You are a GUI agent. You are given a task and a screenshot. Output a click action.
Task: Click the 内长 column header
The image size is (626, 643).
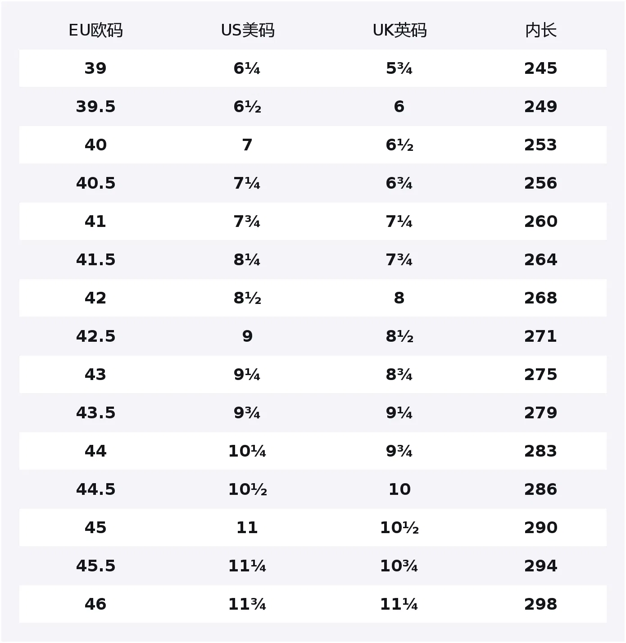click(541, 31)
